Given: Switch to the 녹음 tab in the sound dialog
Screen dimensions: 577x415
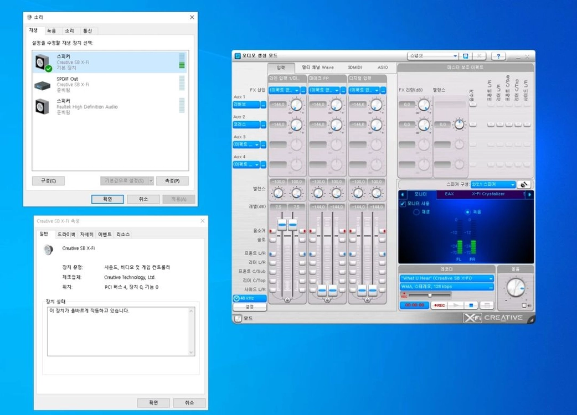Looking at the screenshot, I should [x=51, y=31].
